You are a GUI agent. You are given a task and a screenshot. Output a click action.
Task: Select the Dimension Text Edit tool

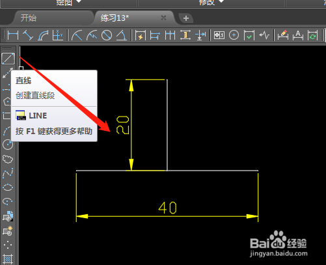pyautogui.click(x=298, y=35)
